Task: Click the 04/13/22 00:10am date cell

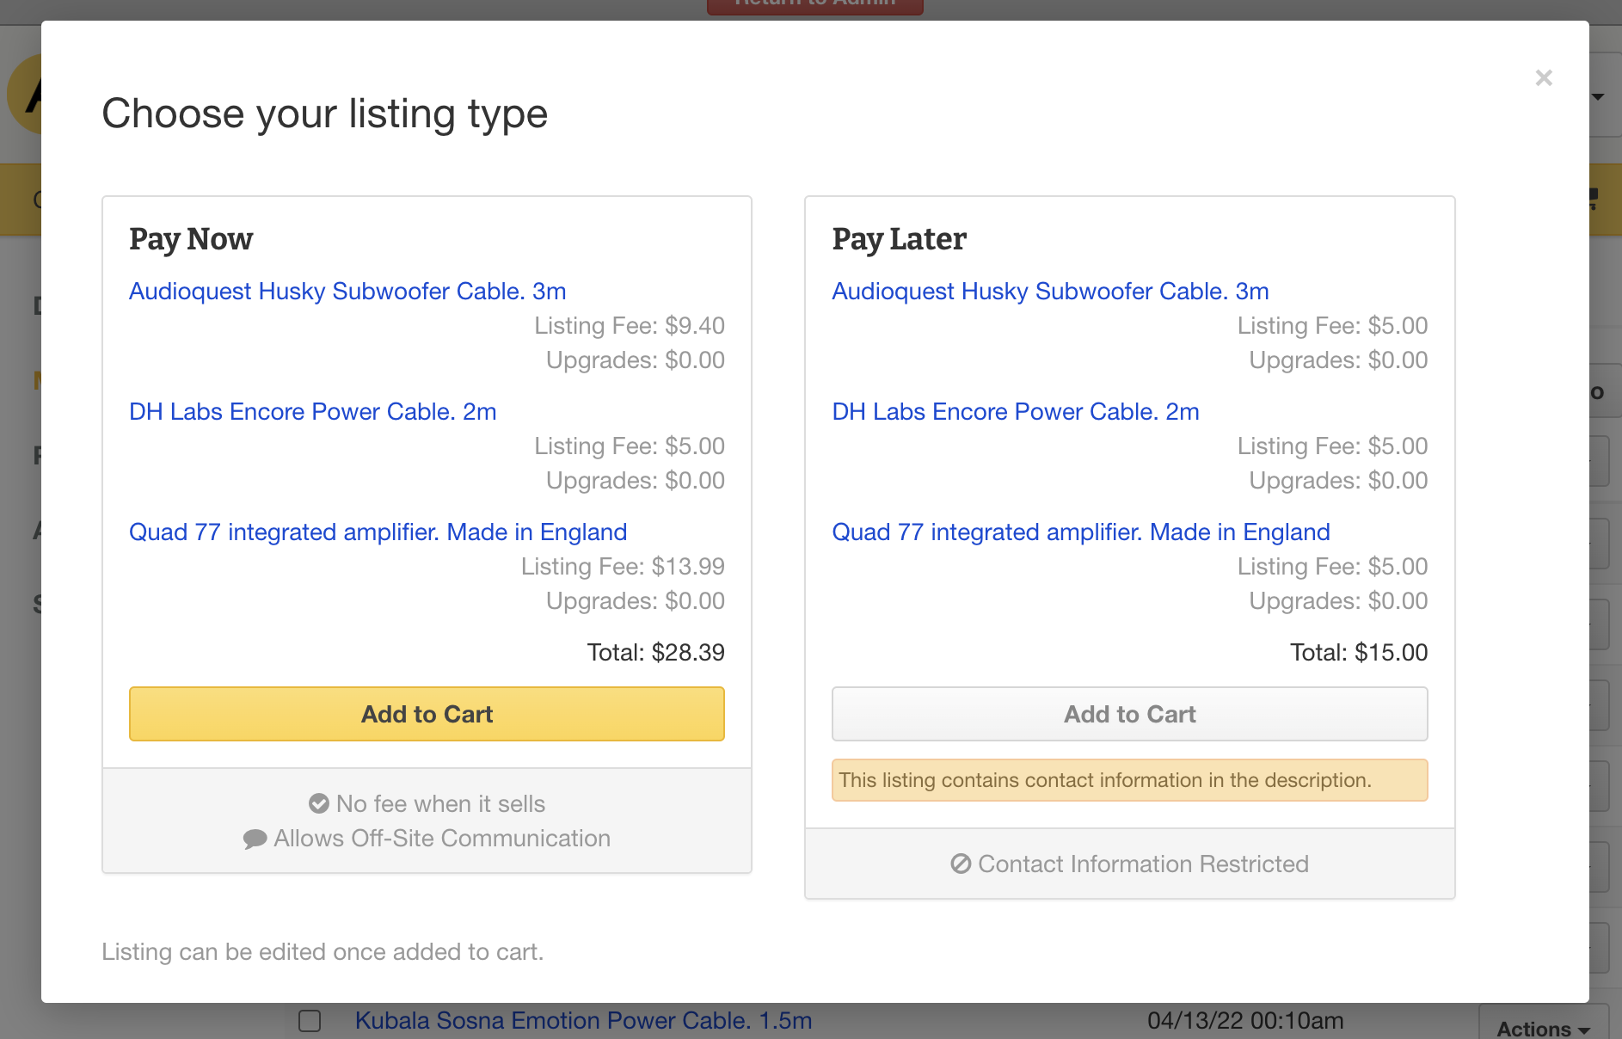Action: click(x=1245, y=1021)
